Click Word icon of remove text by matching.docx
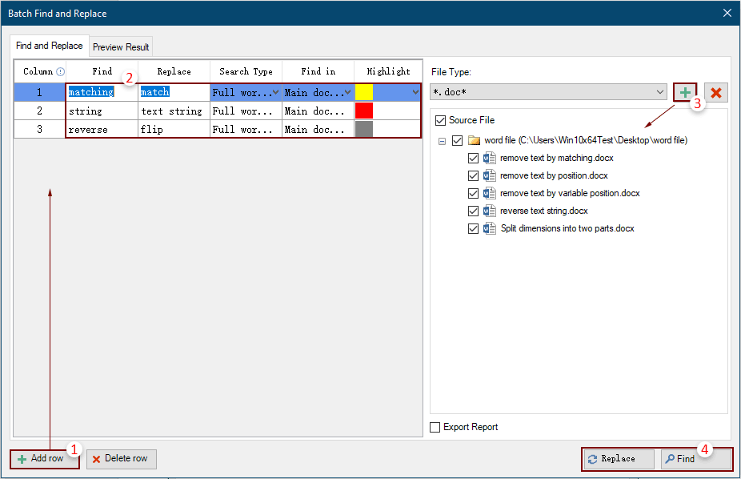 click(x=490, y=158)
